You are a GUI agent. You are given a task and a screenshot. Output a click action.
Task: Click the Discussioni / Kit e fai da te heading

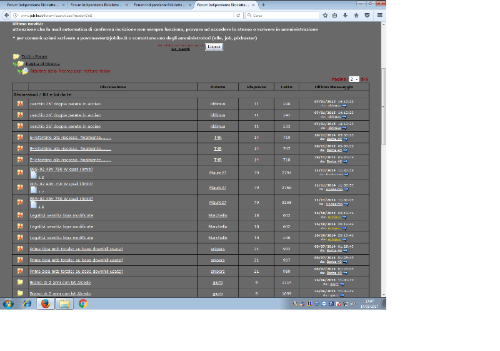[42, 94]
